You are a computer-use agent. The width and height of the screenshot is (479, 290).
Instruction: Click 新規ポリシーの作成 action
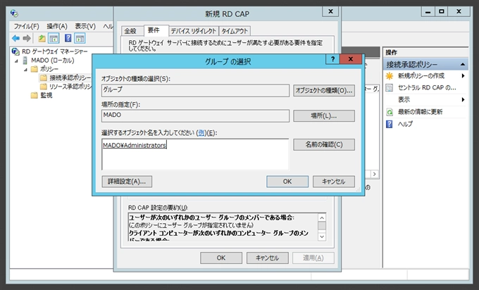point(421,76)
